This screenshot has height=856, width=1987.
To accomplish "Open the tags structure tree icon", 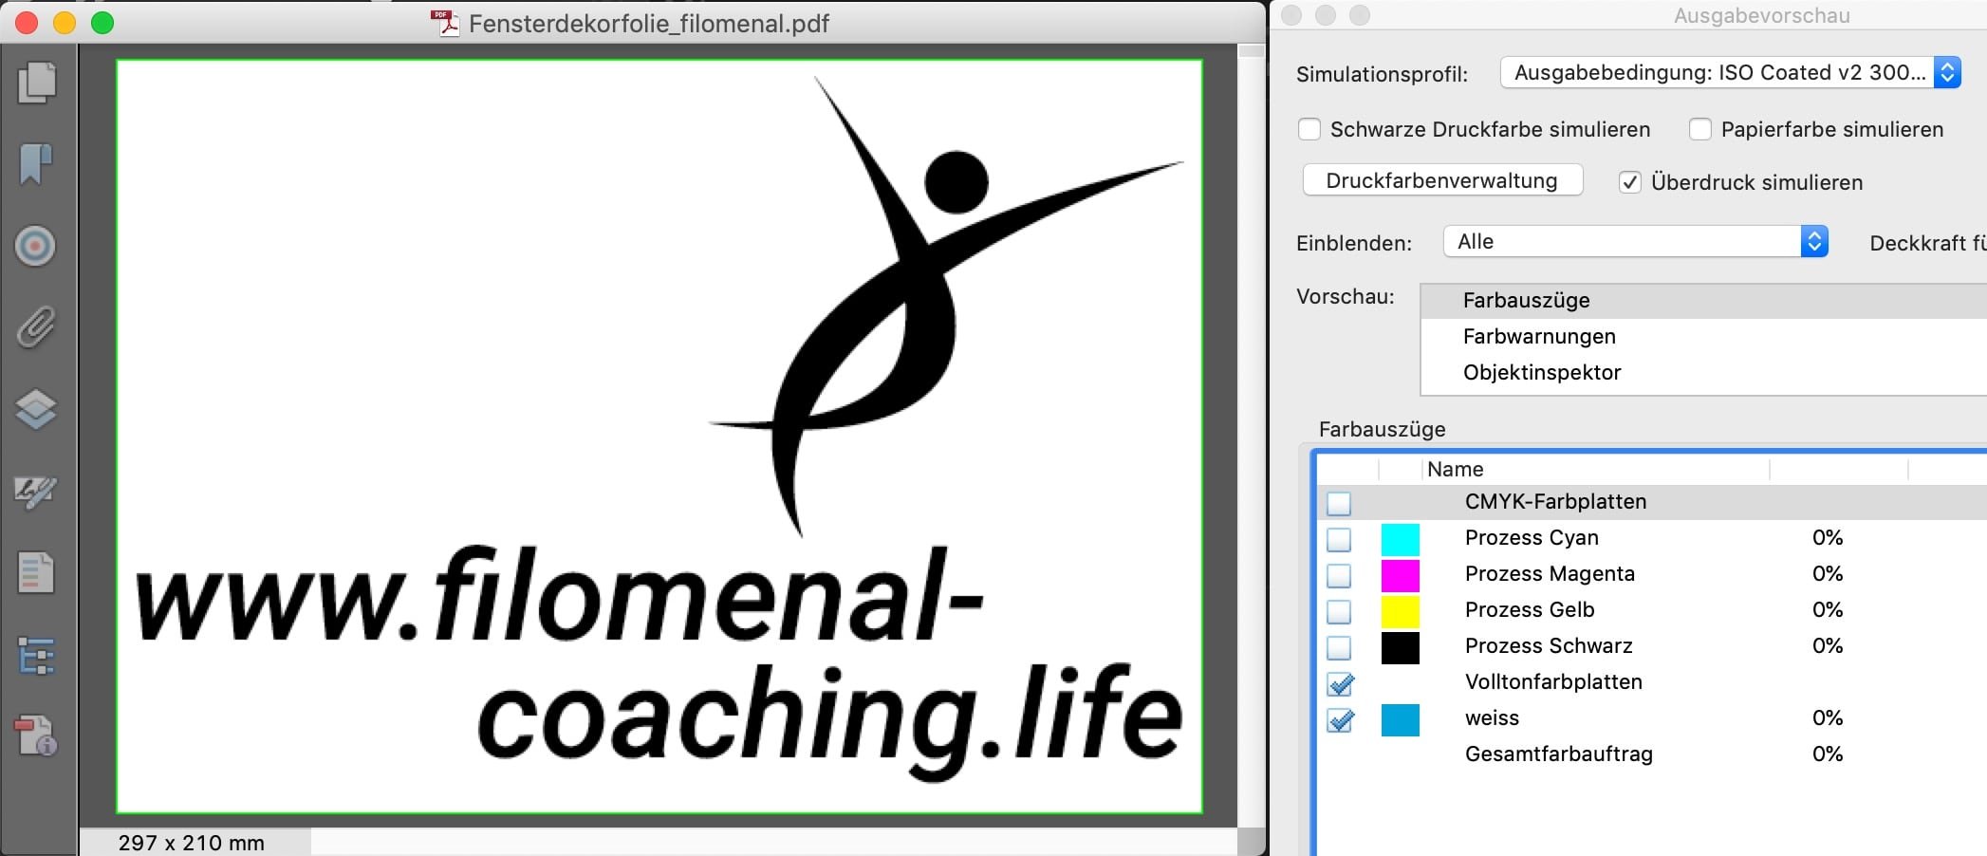I will (36, 656).
